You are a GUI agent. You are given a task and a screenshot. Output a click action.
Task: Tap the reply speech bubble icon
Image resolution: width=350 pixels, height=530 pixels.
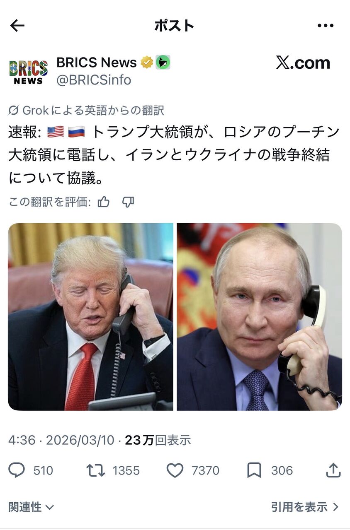point(17,470)
